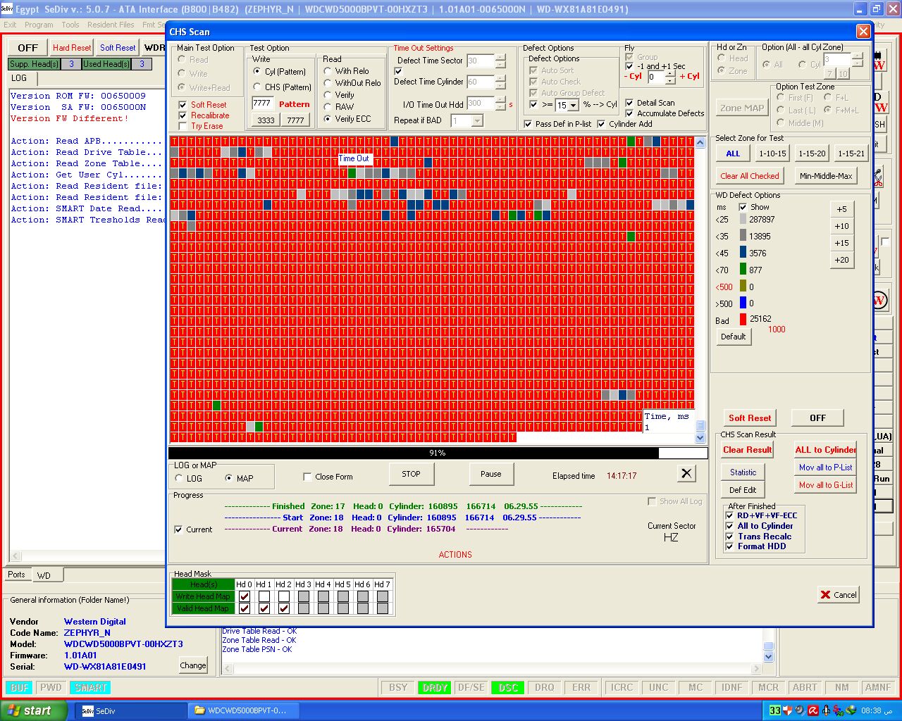Click the red Bad color swatch
The width and height of the screenshot is (902, 721).
(743, 319)
